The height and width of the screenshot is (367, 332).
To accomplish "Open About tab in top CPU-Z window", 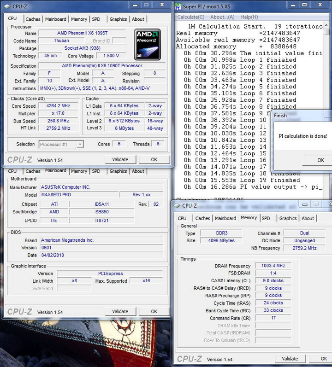I will point(138,19).
